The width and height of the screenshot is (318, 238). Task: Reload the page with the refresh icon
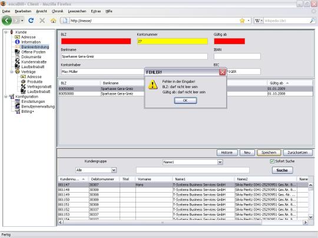pyautogui.click(x=31, y=21)
